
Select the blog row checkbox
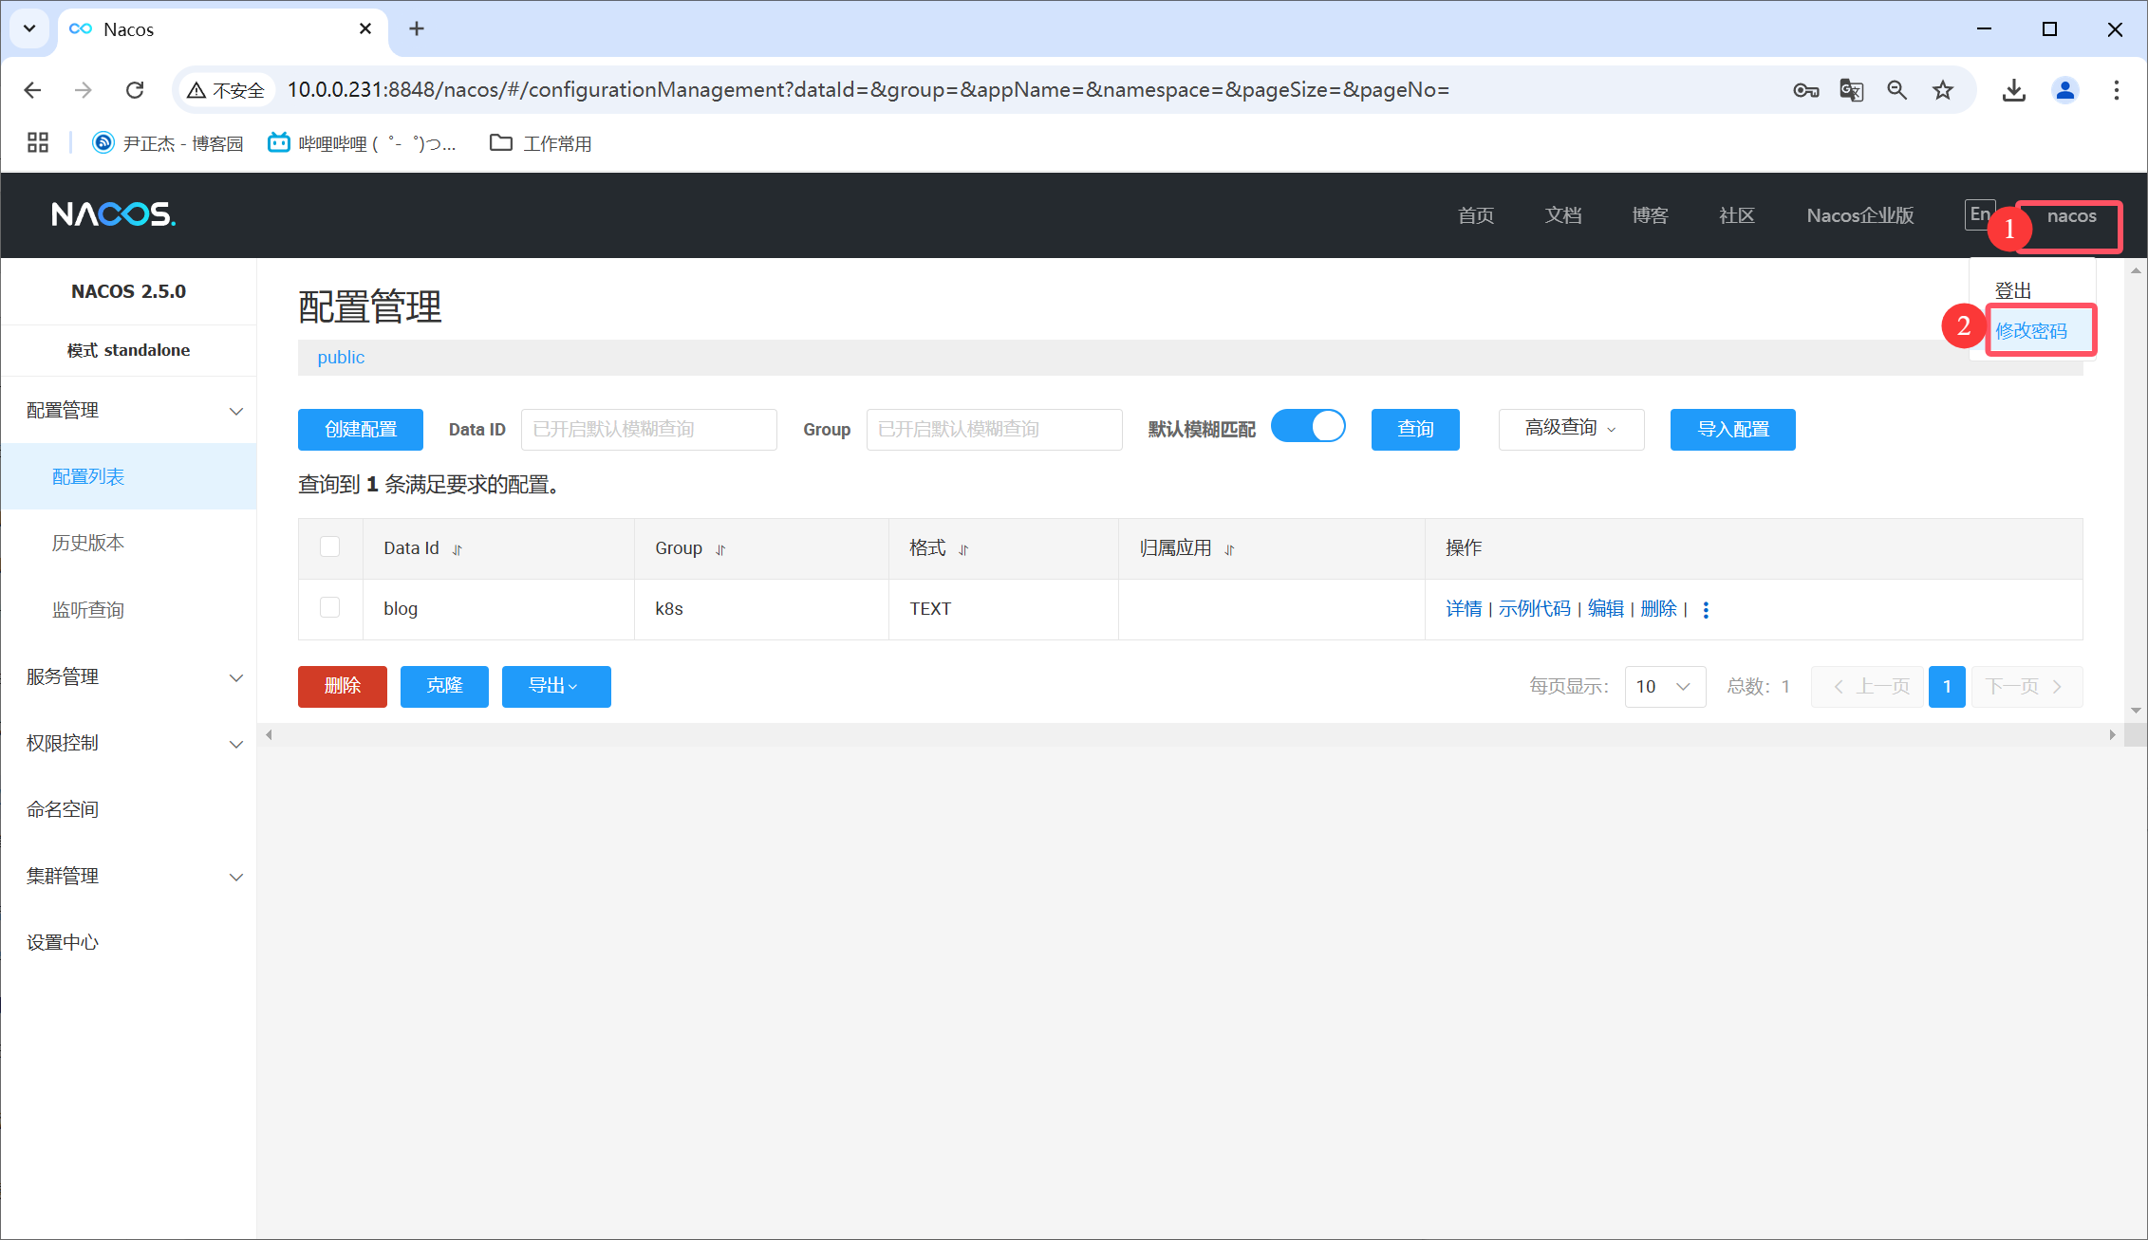pyautogui.click(x=329, y=607)
